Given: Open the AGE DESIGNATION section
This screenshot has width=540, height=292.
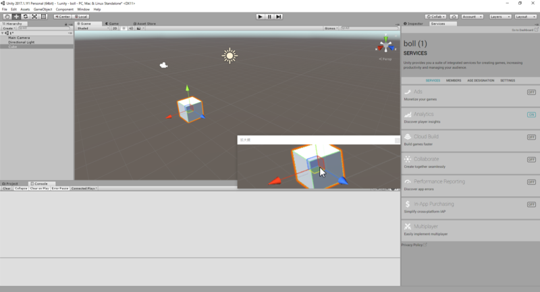Looking at the screenshot, I should tap(481, 80).
